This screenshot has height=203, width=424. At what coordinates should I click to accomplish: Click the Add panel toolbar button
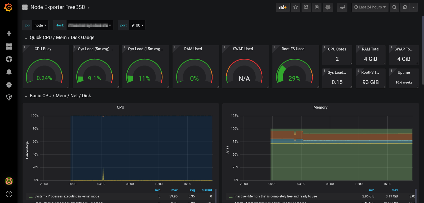(283, 7)
